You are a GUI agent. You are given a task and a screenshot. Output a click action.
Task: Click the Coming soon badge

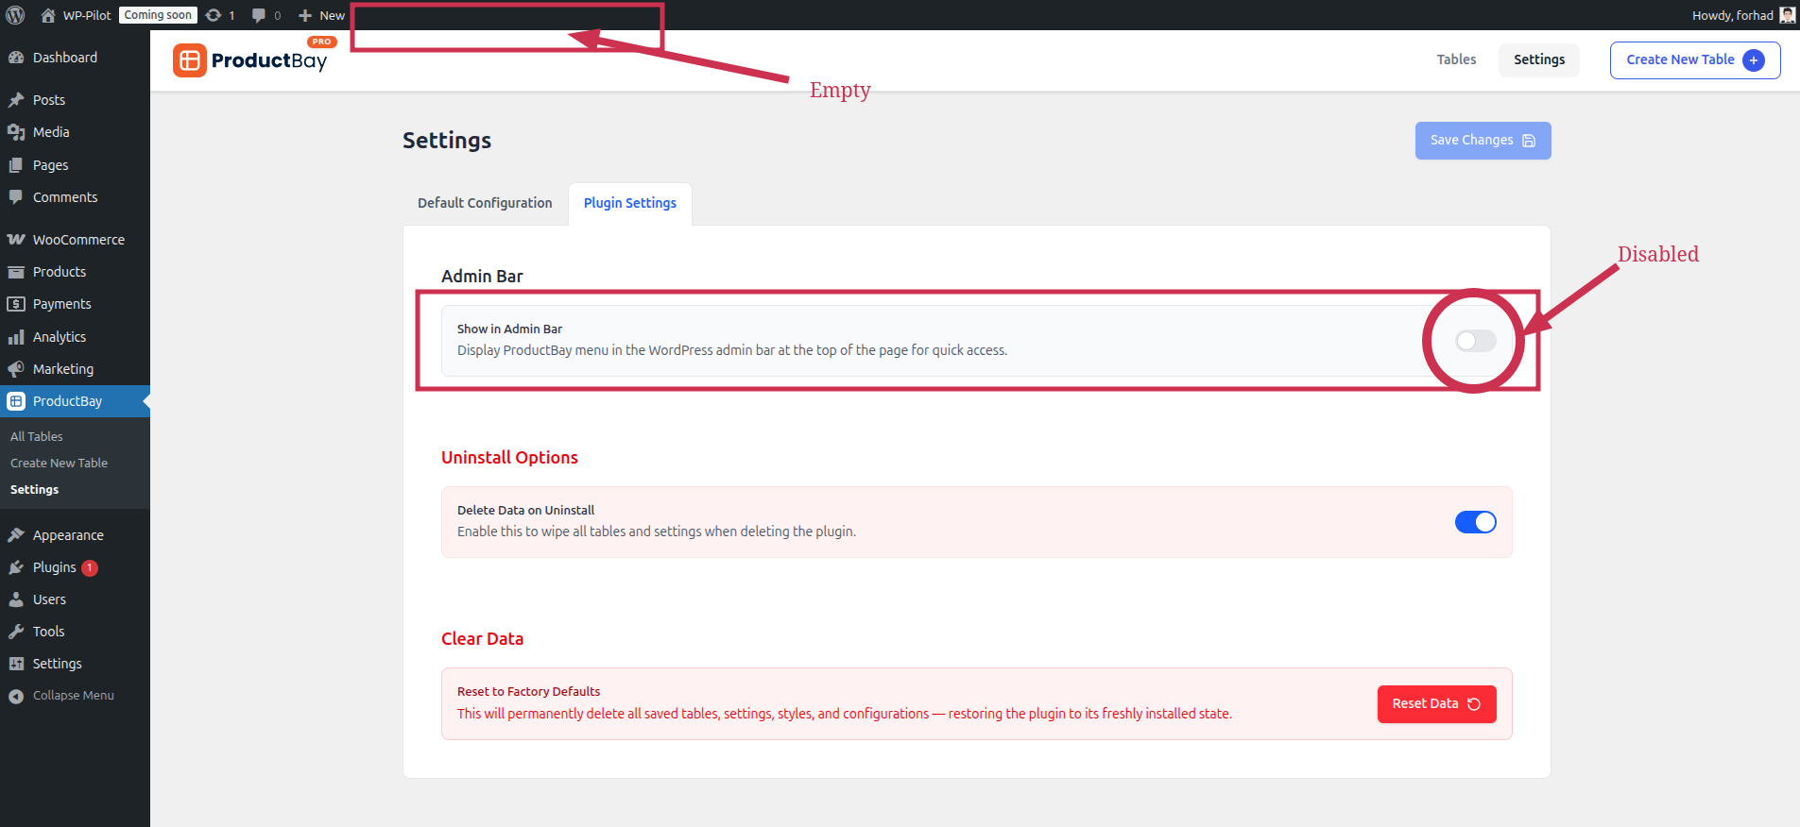point(158,15)
